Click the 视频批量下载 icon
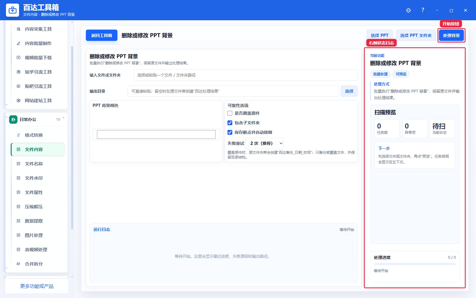The height and width of the screenshot is (298, 476). tap(18, 58)
